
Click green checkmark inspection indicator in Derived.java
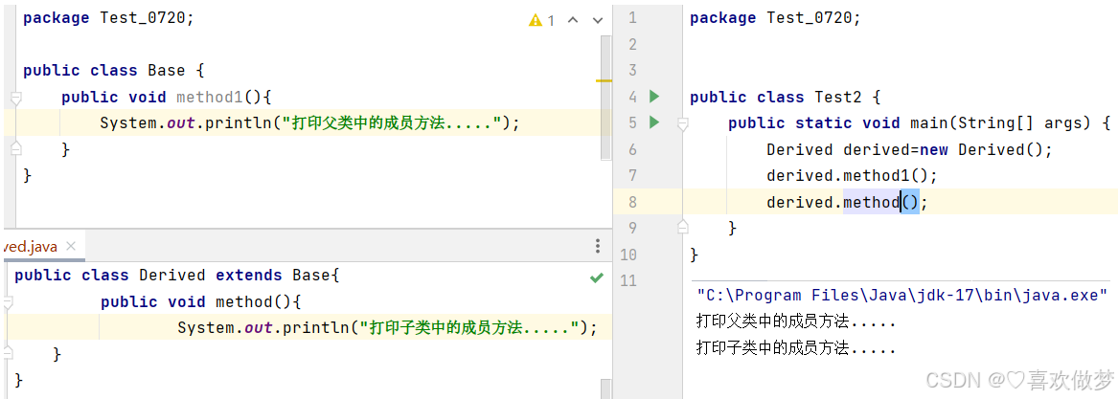point(597,277)
